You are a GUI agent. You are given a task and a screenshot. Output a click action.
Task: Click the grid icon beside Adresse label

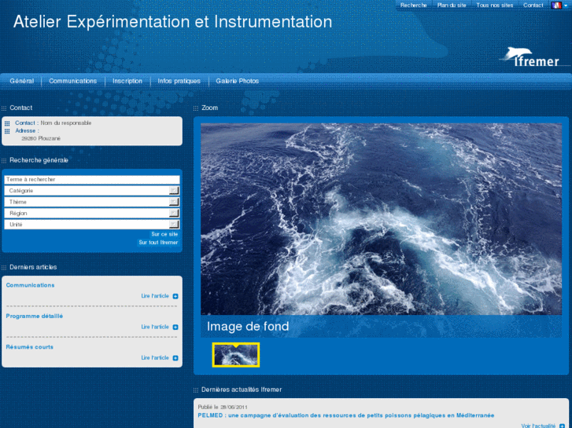7,131
